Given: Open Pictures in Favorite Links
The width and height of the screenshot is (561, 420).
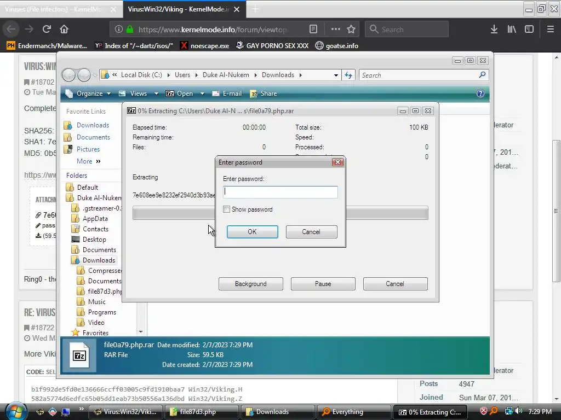Looking at the screenshot, I should pos(88,149).
